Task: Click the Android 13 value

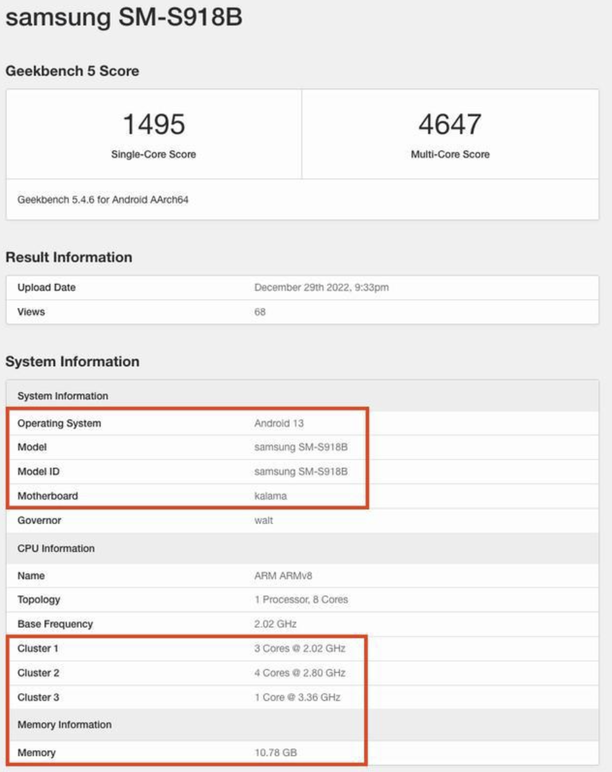Action: tap(279, 423)
